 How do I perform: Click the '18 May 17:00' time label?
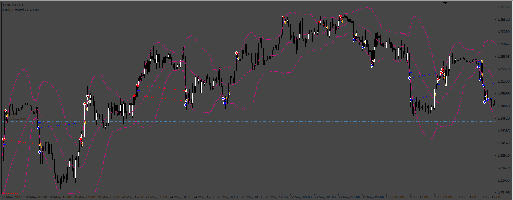click(x=61, y=197)
